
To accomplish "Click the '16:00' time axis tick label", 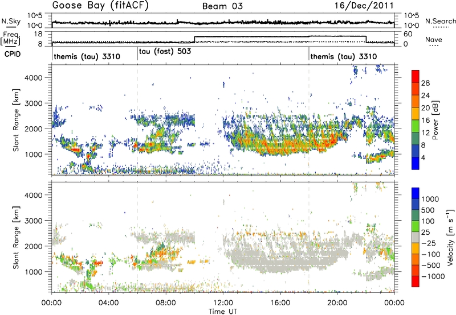I will (x=280, y=303).
